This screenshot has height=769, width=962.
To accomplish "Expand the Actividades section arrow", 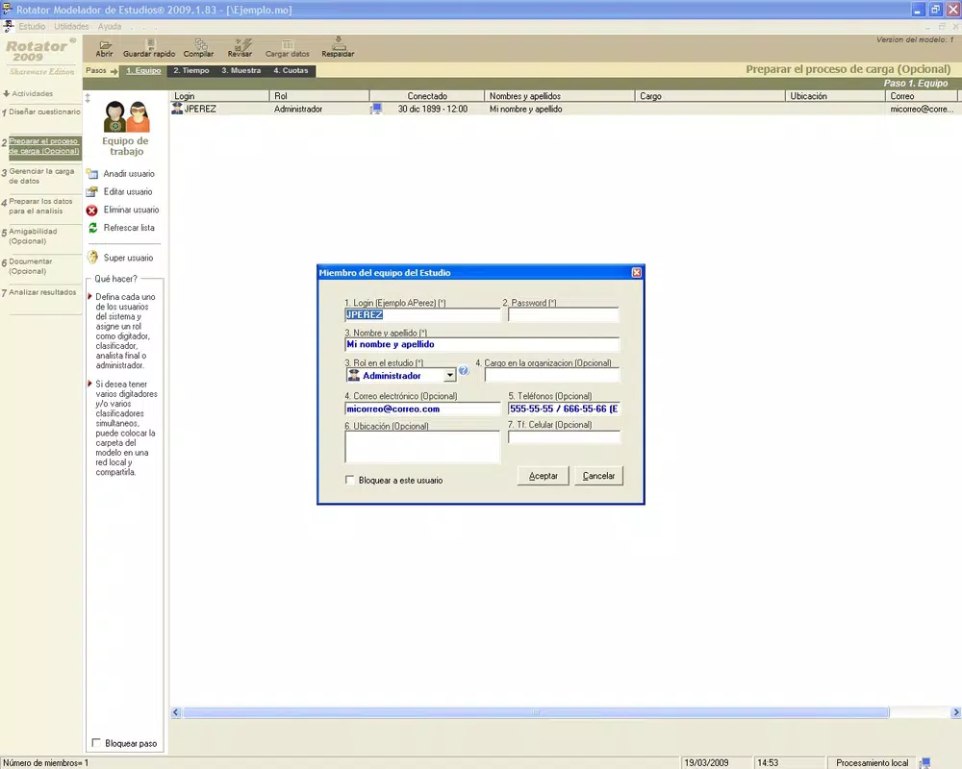I will point(6,94).
